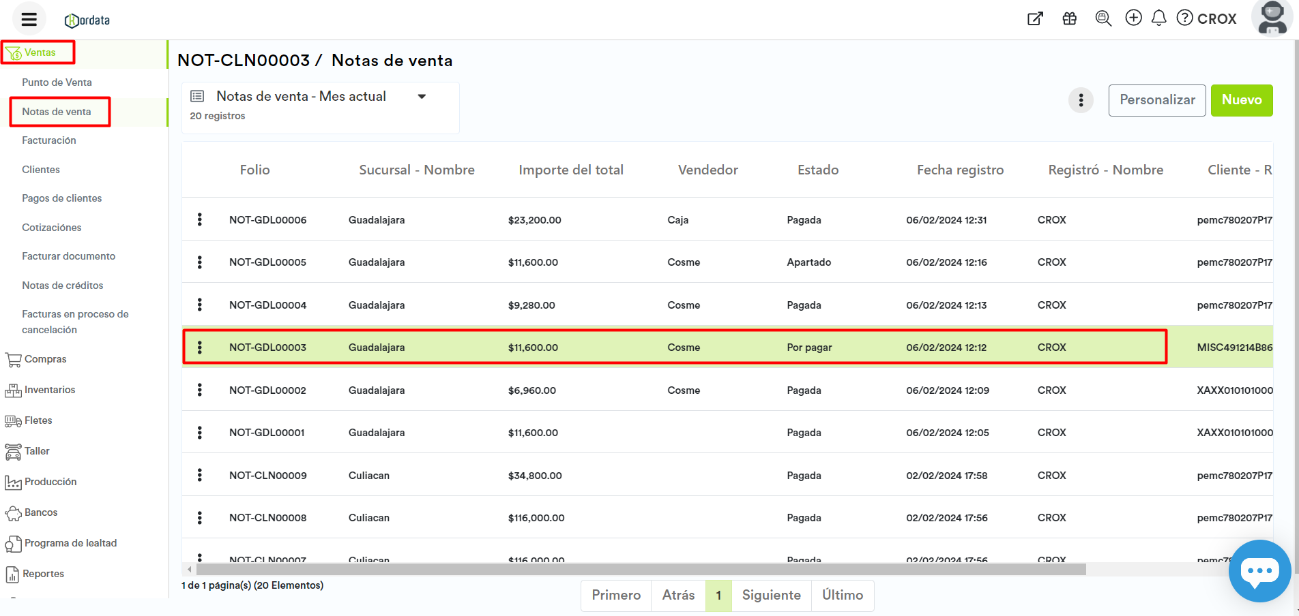Open Facturación in the sidebar

coord(49,140)
